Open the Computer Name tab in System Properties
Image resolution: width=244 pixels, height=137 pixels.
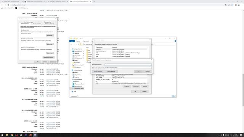29,22
